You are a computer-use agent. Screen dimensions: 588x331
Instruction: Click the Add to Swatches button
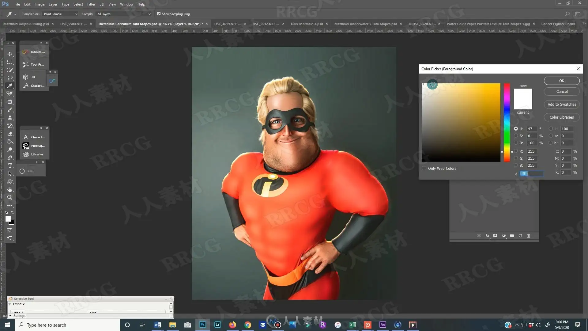point(562,104)
